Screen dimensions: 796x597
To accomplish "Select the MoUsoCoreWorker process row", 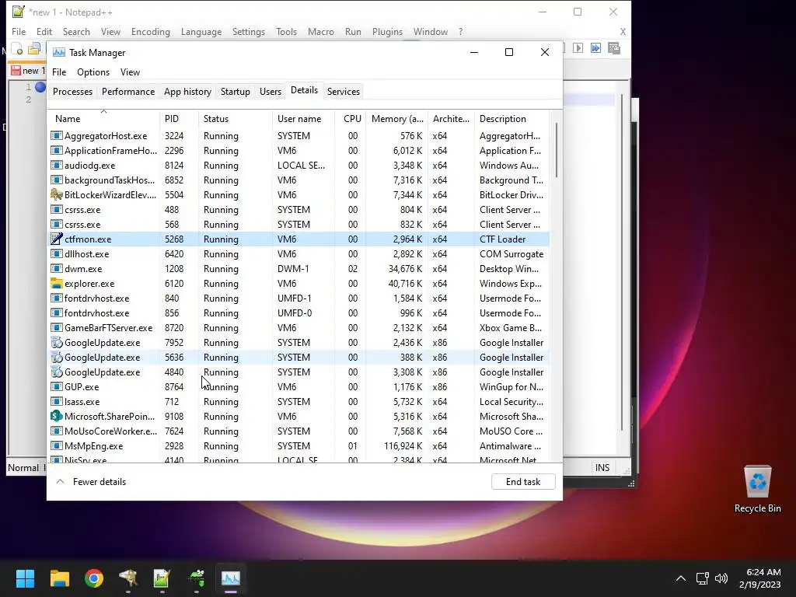I will coord(299,431).
